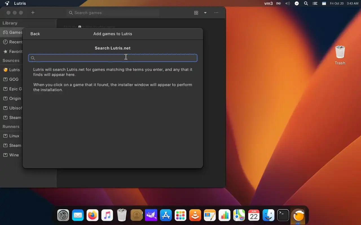Select Wine runner in sidebar
The image size is (361, 225).
(x=12, y=155)
